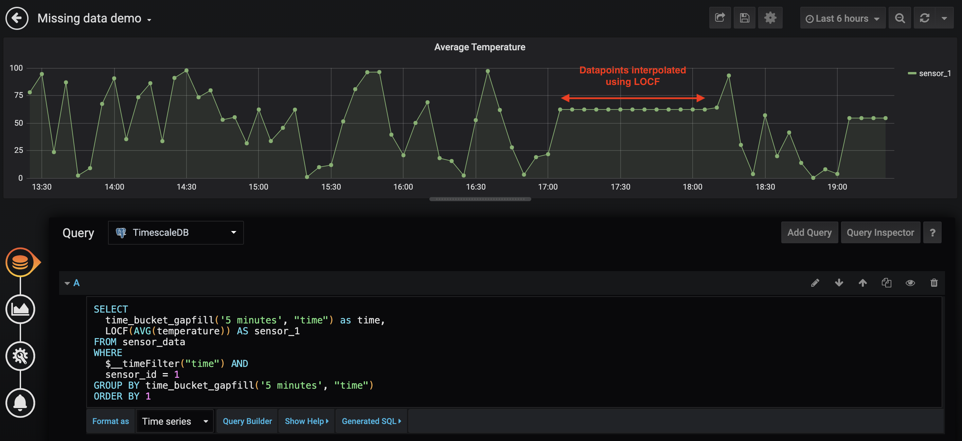The image size is (962, 441).
Task: Open the Missing data demo dashboard menu
Action: (94, 18)
